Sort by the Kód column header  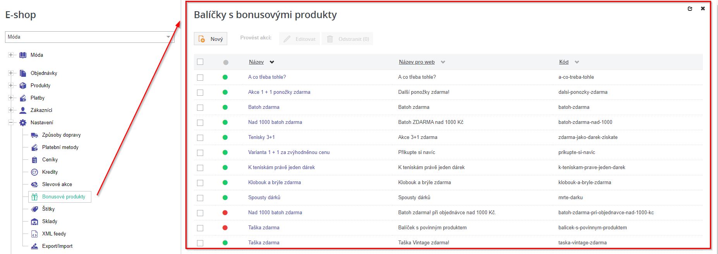pyautogui.click(x=564, y=62)
